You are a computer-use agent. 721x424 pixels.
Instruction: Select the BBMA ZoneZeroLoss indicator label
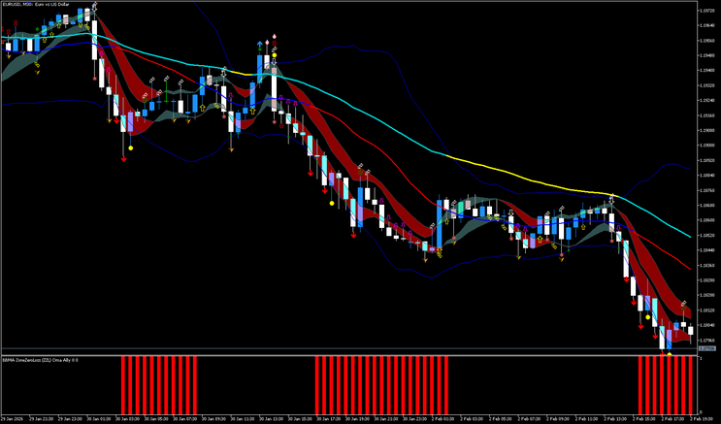pyautogui.click(x=40, y=360)
